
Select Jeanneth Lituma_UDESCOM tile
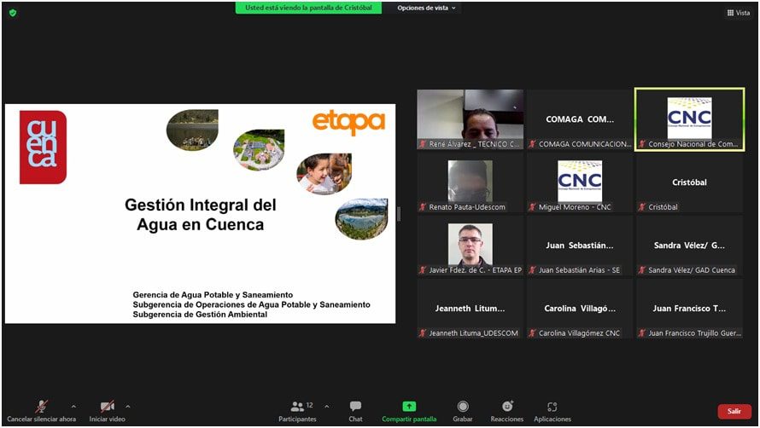point(471,309)
